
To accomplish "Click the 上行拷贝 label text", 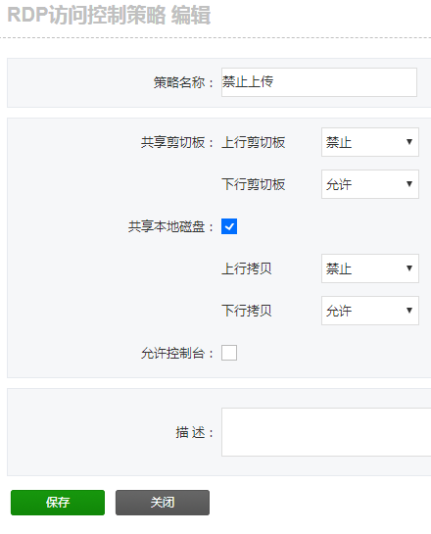I will click(x=247, y=268).
